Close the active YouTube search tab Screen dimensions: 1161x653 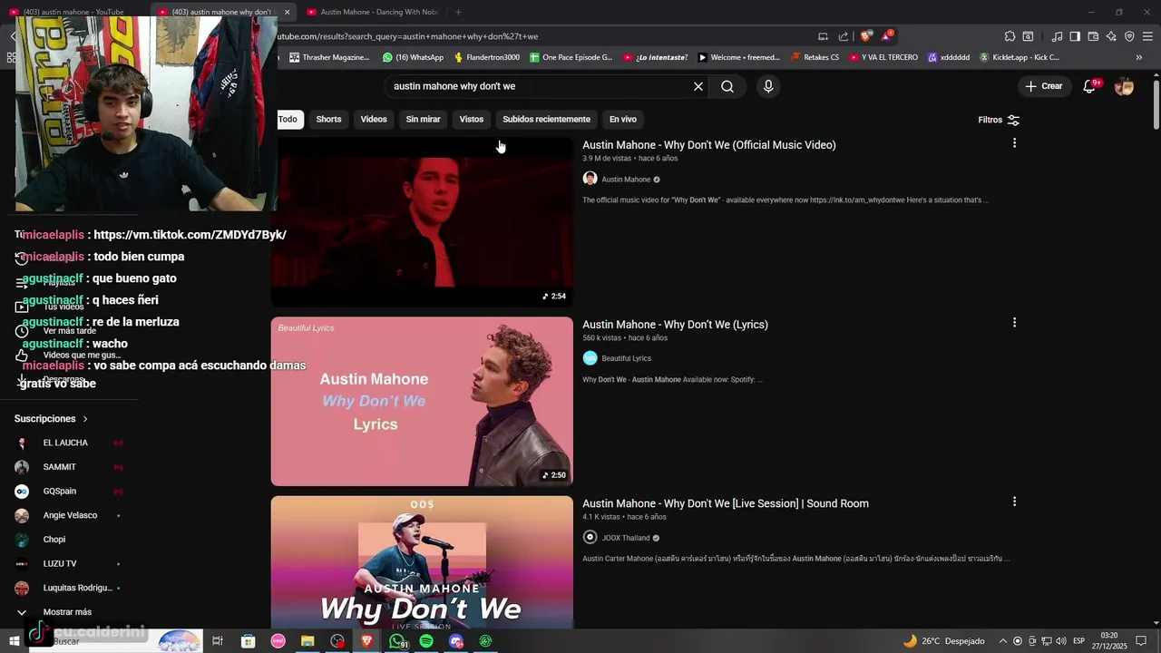[x=287, y=12]
